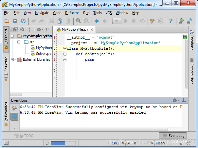Click the JS toolbar icon
This screenshot has width=198, height=148.
[161, 21]
